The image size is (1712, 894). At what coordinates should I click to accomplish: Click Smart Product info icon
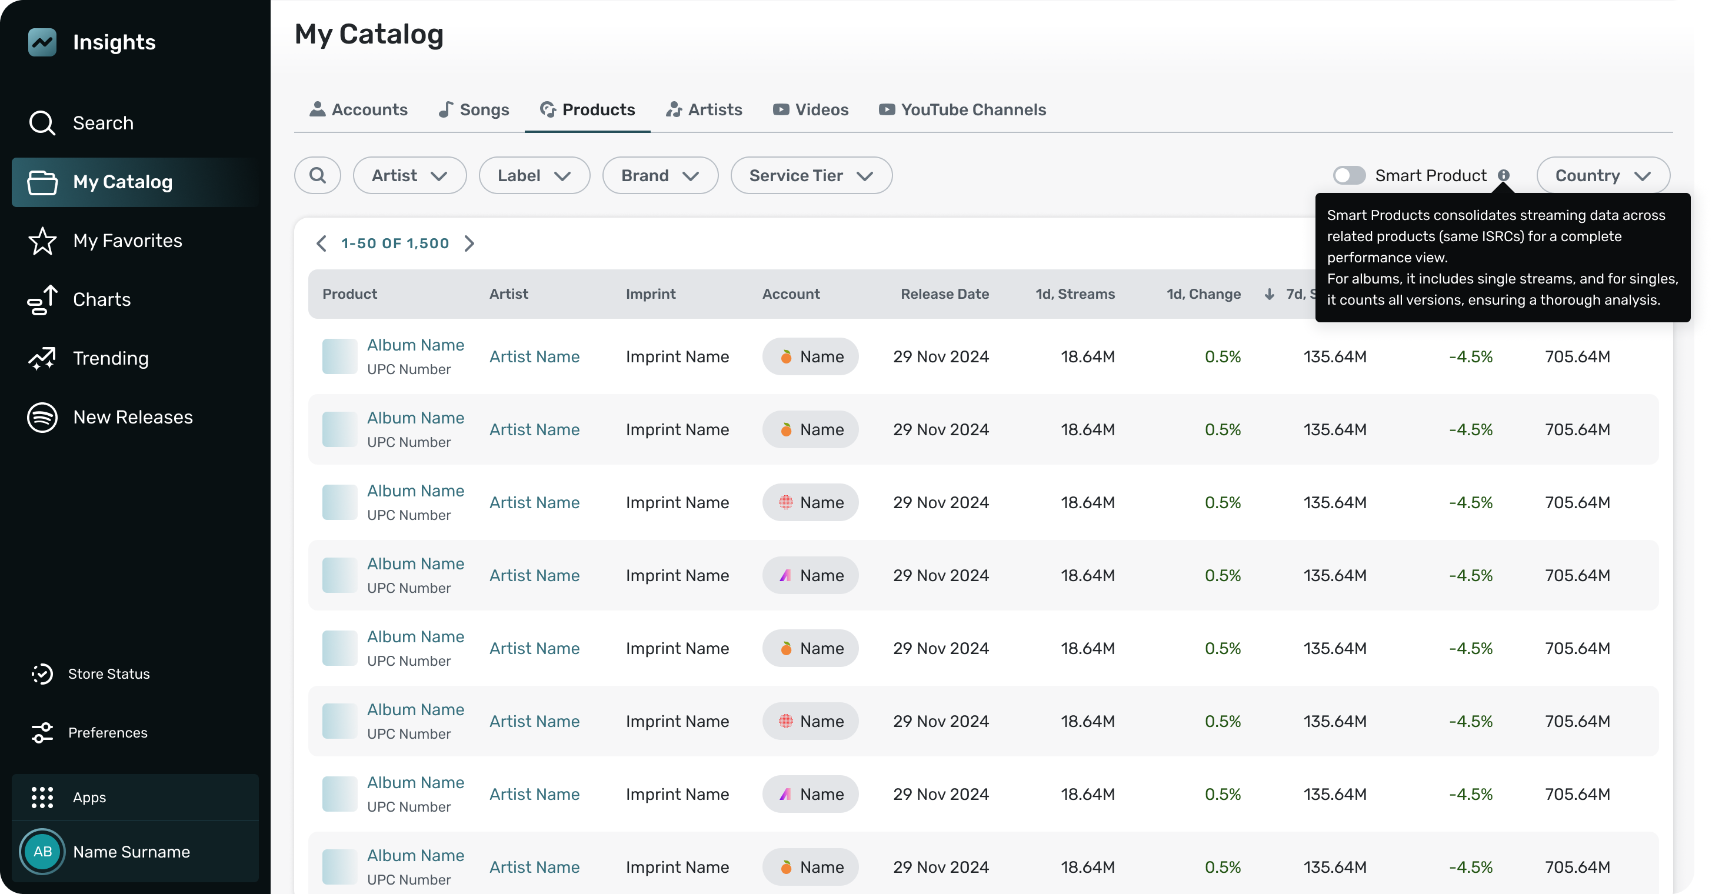1503,175
